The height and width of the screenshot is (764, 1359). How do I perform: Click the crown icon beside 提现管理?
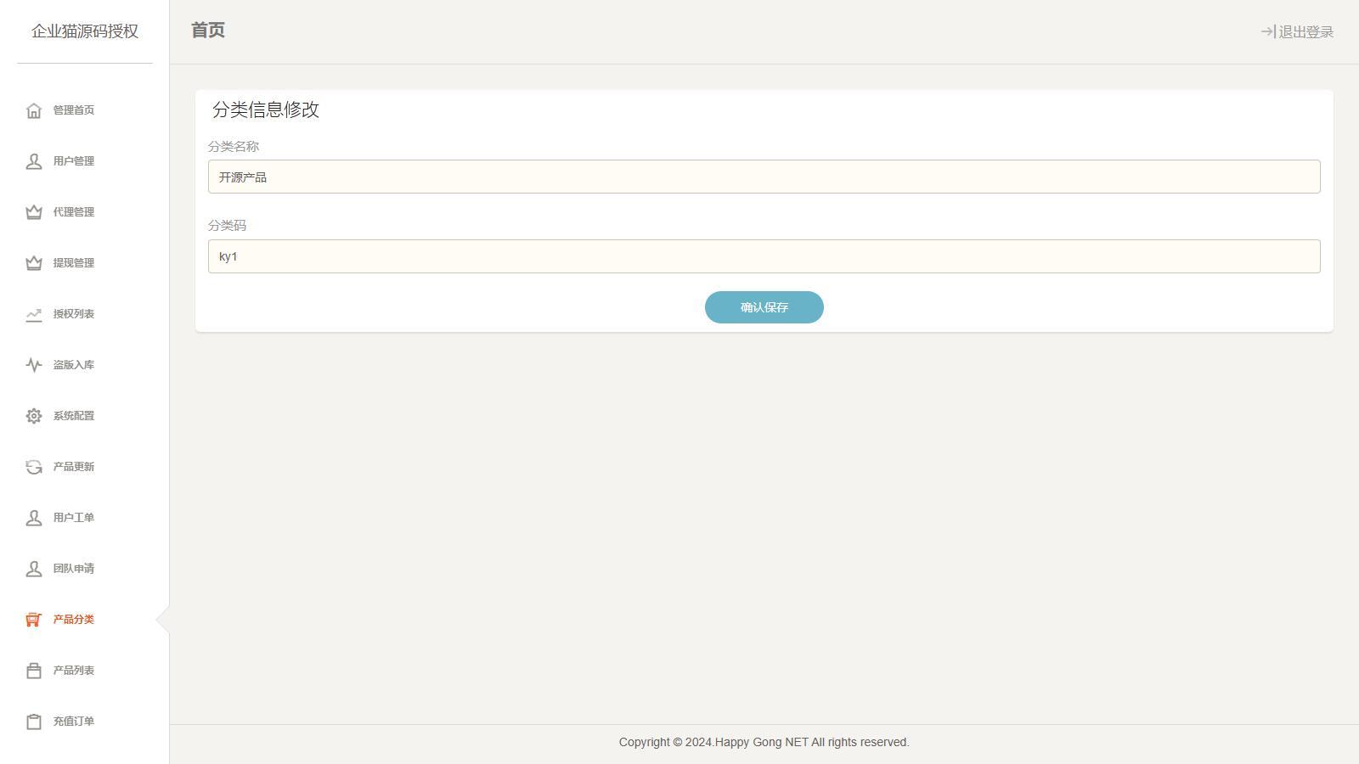34,263
